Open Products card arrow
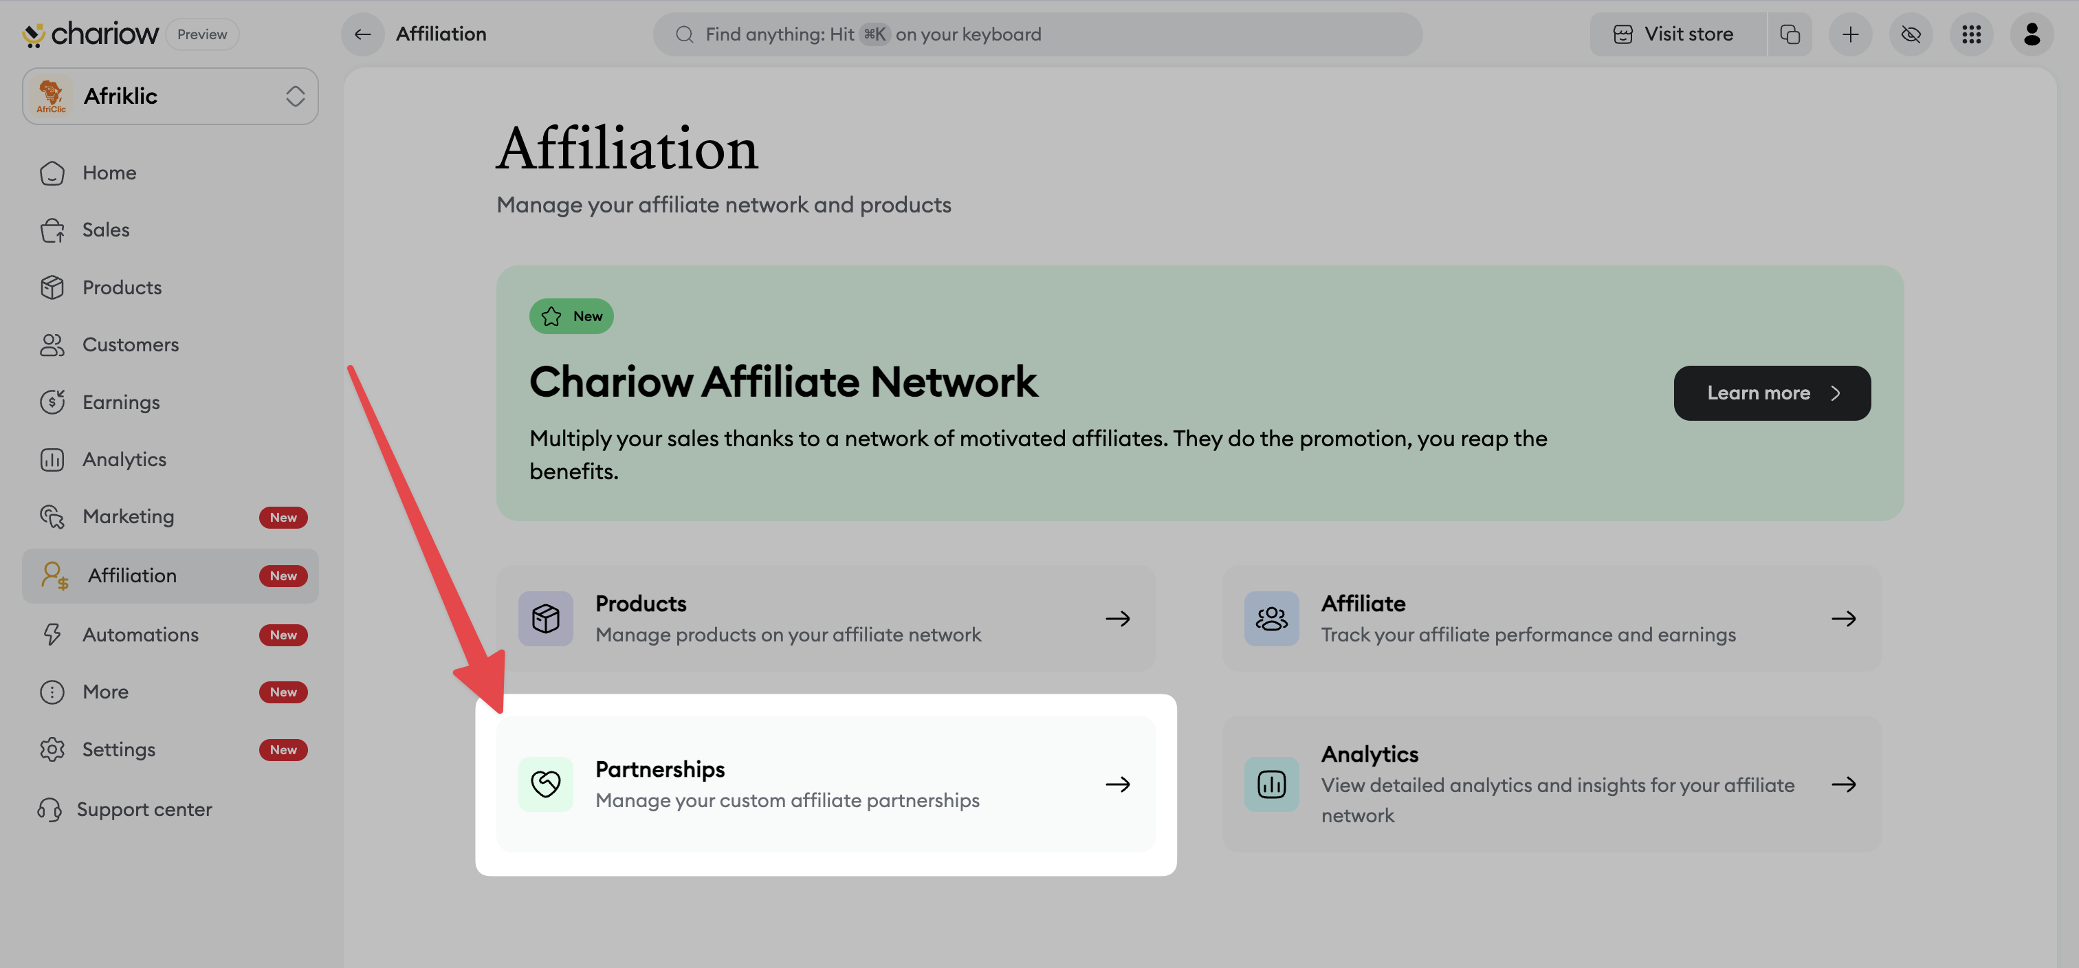The width and height of the screenshot is (2079, 968). 1118,619
